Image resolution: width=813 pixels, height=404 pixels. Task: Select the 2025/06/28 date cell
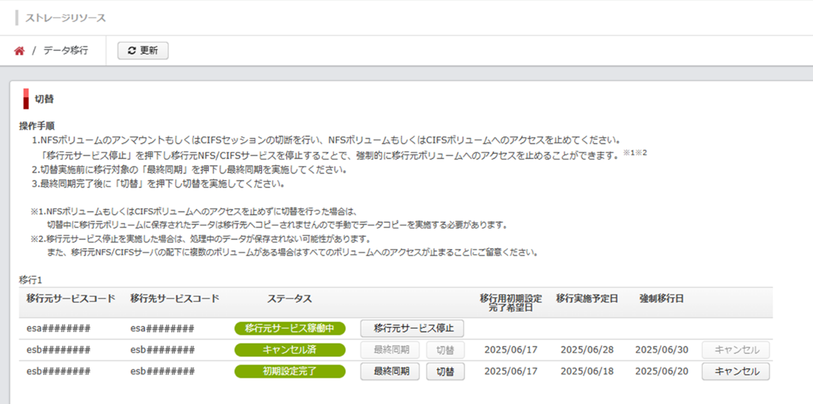coord(587,350)
